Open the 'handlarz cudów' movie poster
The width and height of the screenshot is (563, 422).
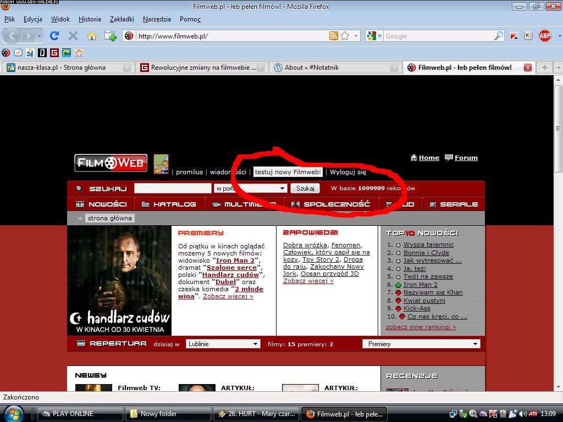119,281
